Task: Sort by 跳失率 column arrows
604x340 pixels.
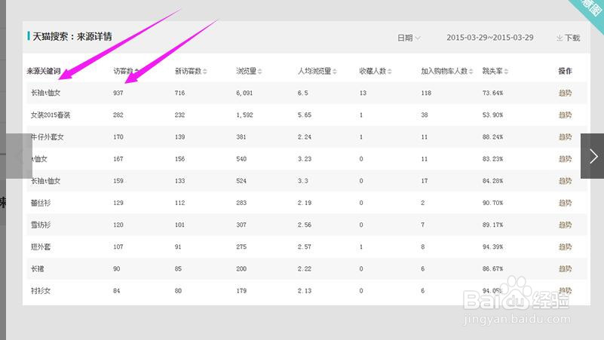Action: (x=506, y=71)
